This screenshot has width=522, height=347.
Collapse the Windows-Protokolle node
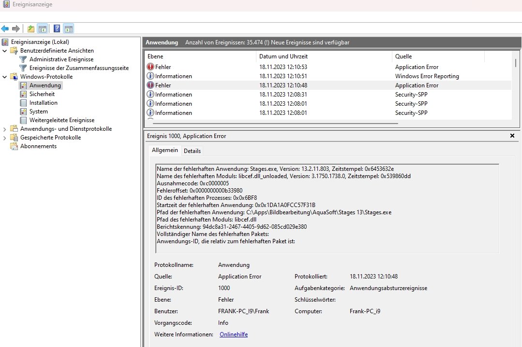[5, 77]
